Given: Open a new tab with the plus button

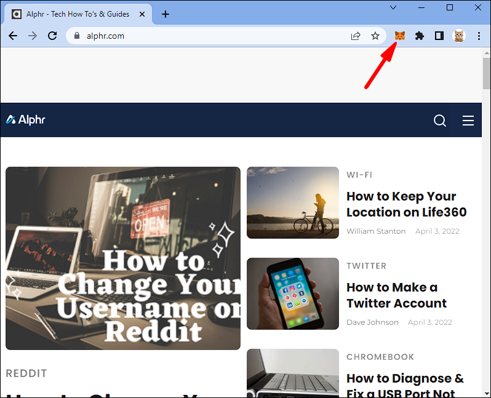Looking at the screenshot, I should click(166, 14).
